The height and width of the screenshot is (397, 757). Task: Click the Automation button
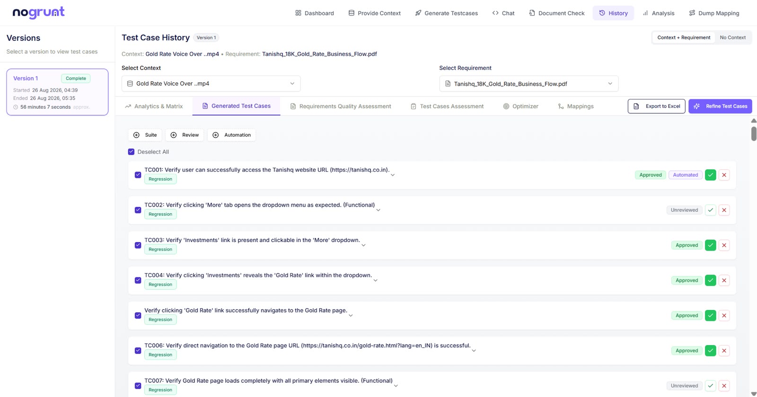232,135
